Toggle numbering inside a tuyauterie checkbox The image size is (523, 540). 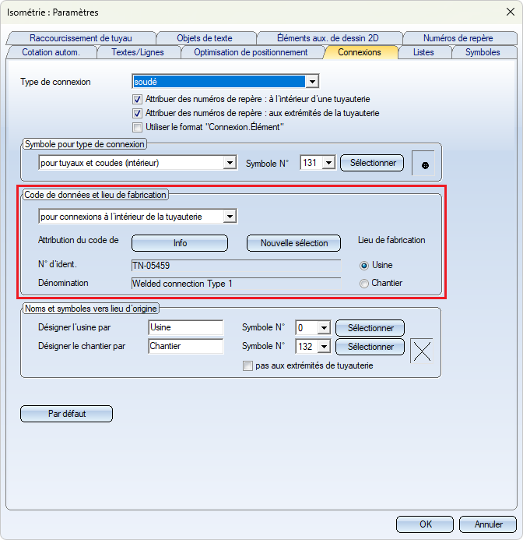pos(137,99)
